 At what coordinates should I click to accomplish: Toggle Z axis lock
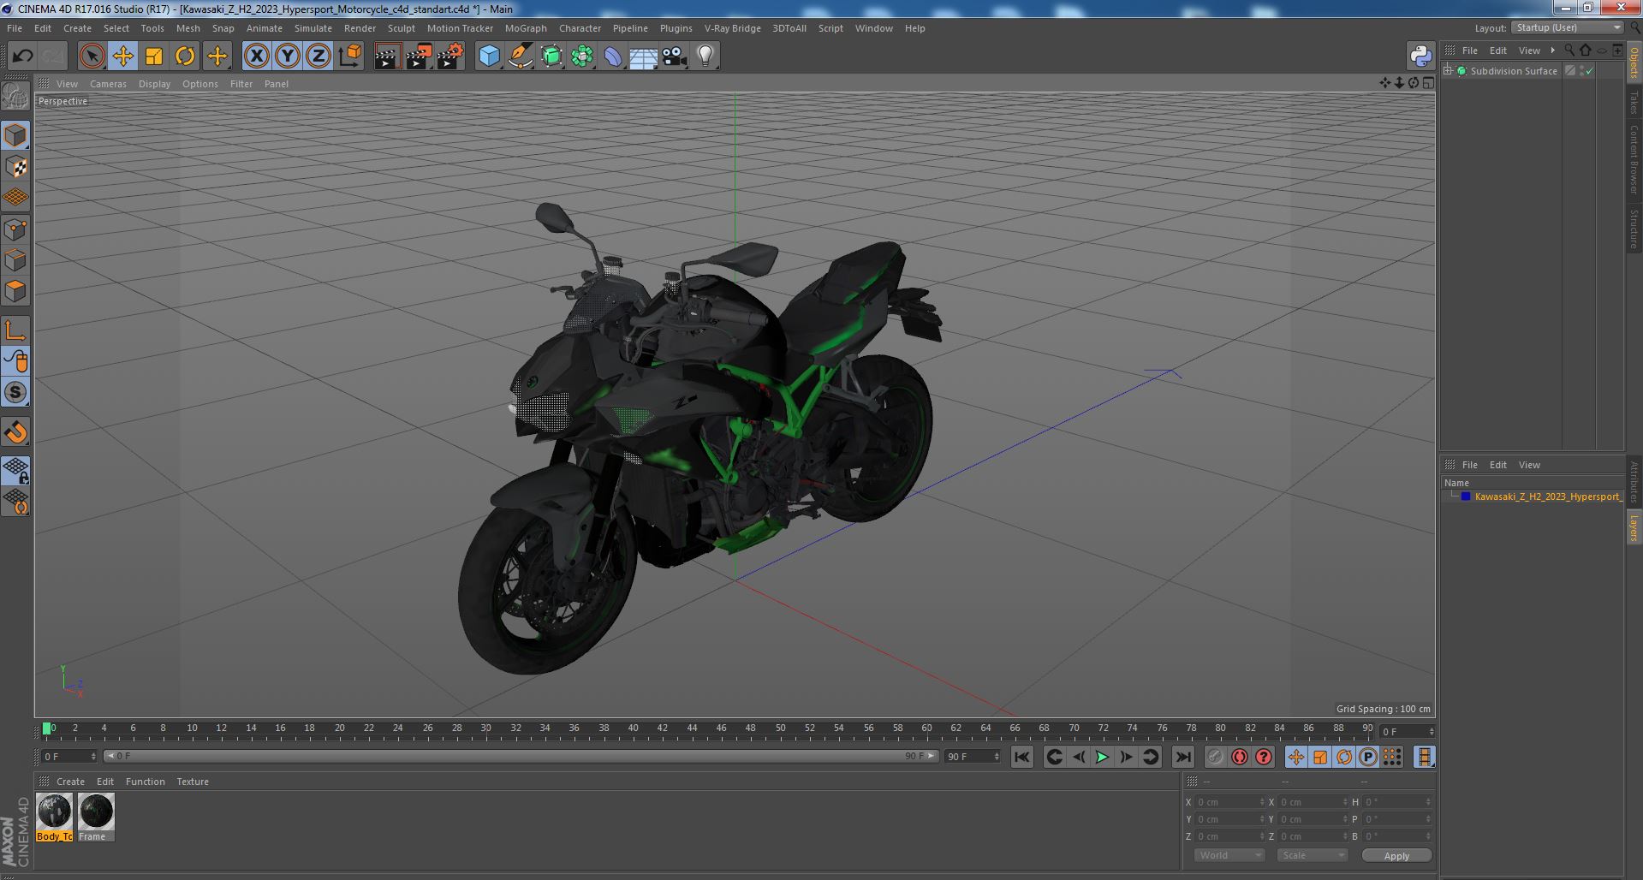[x=318, y=56]
